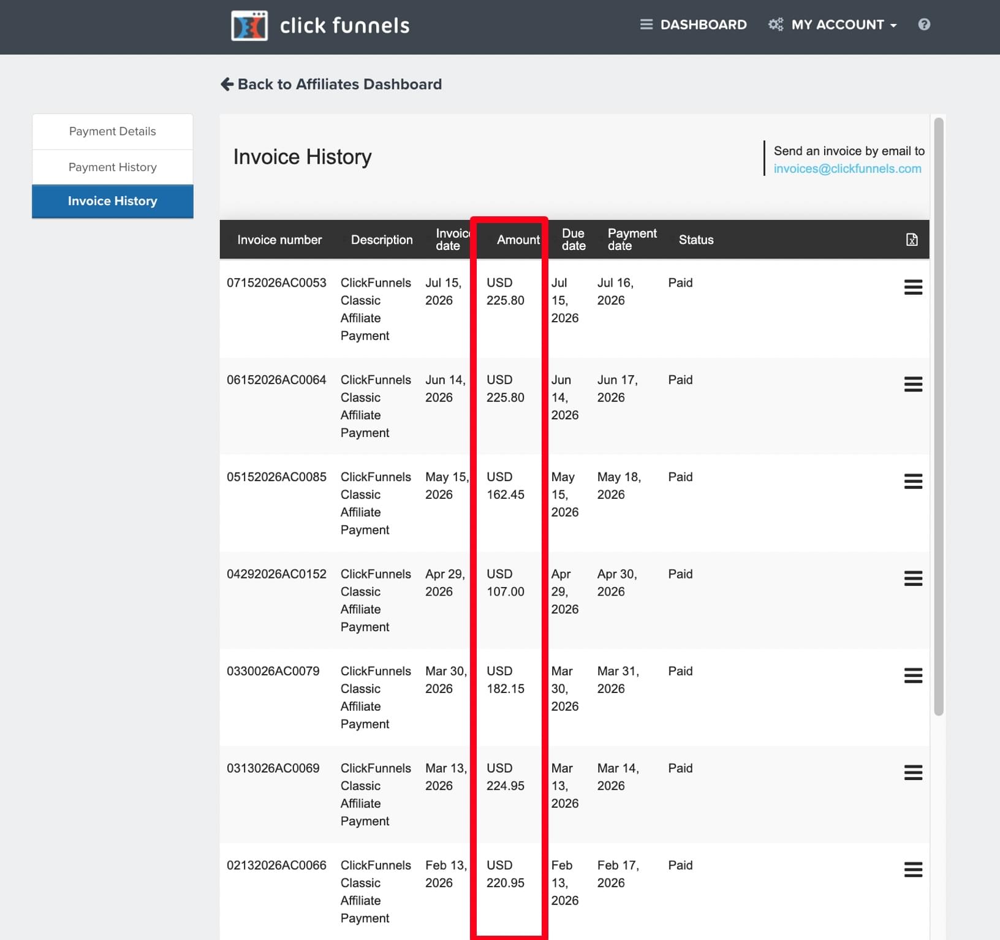Click the Description column header

pos(382,240)
